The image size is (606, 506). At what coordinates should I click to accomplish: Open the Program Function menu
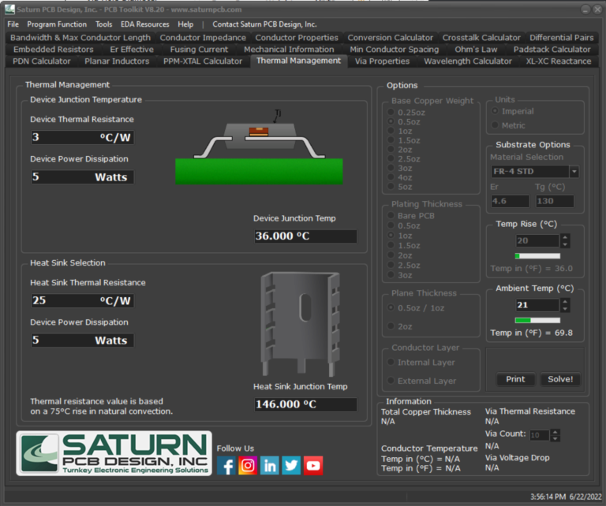point(57,24)
